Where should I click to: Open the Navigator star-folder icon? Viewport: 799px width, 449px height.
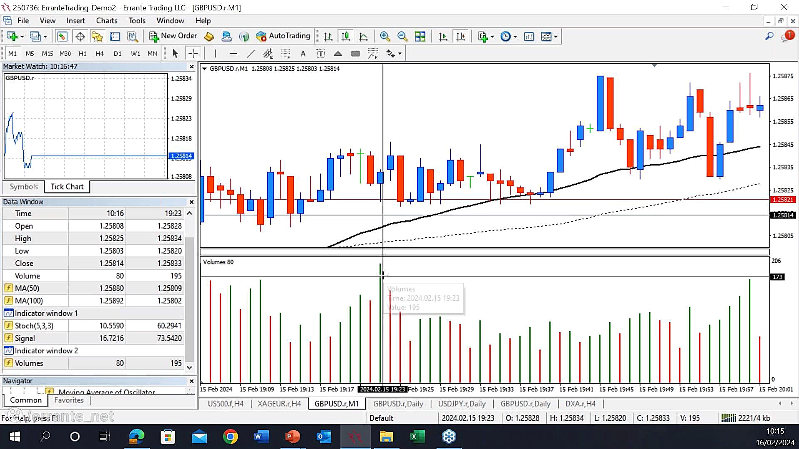coord(97,37)
